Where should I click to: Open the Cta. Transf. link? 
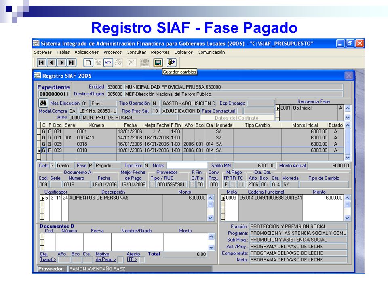[x=48, y=257]
